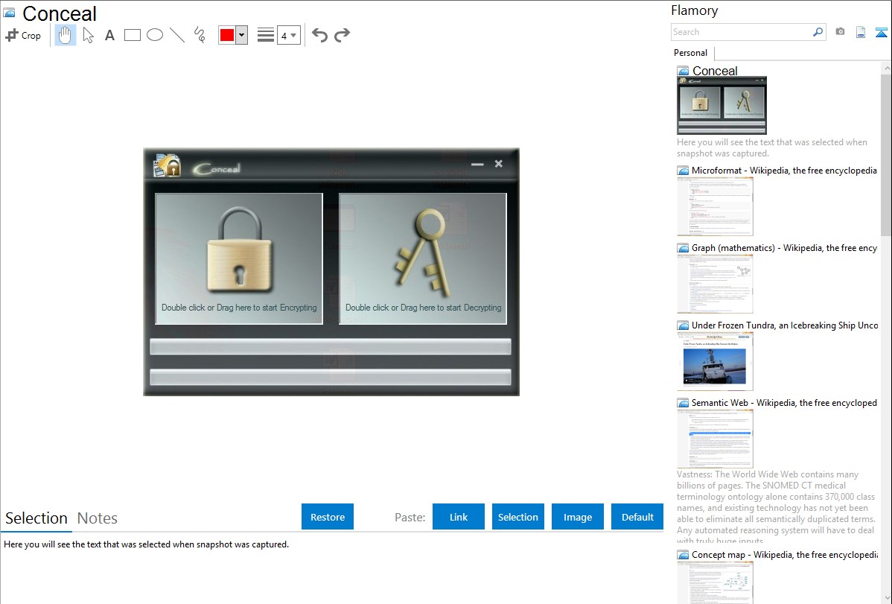Open the Under Frozen Tundra snapshot thumbnail

click(x=715, y=361)
